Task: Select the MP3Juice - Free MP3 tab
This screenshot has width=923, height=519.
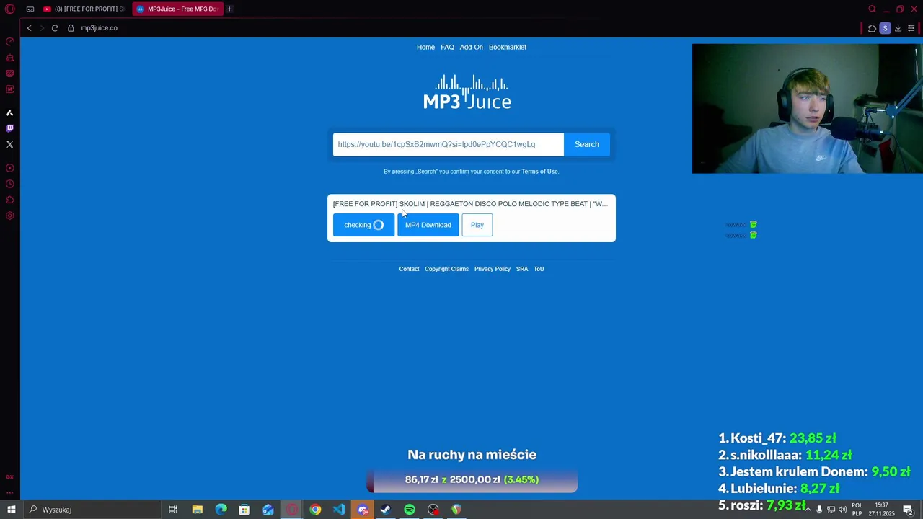Action: pyautogui.click(x=177, y=9)
